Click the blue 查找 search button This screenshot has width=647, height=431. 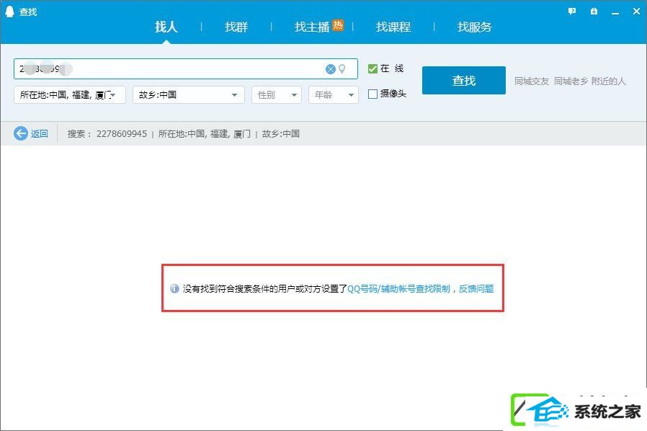pyautogui.click(x=464, y=80)
